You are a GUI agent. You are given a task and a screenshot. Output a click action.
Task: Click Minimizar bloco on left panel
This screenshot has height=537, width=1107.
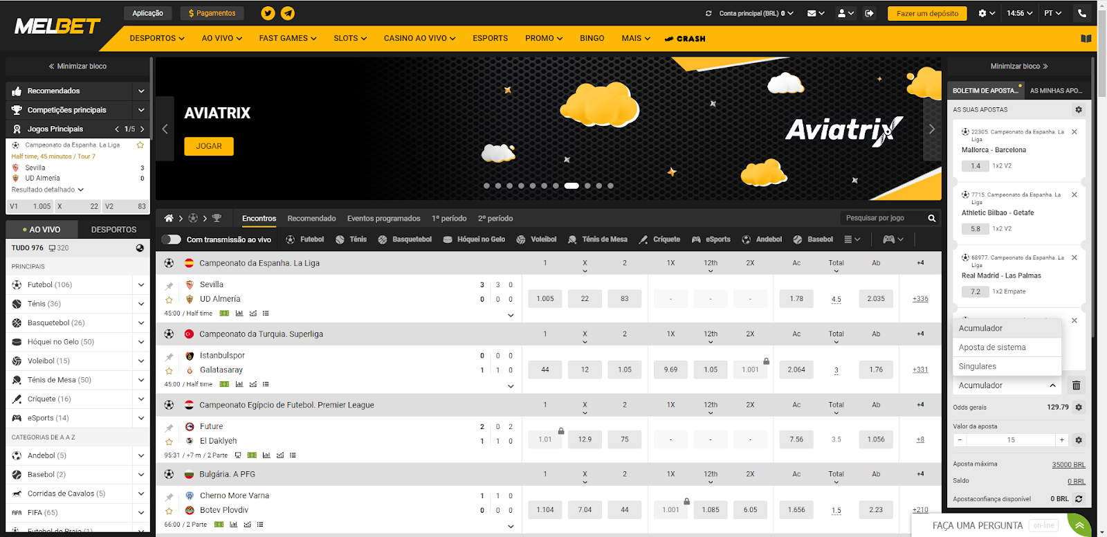tap(77, 66)
